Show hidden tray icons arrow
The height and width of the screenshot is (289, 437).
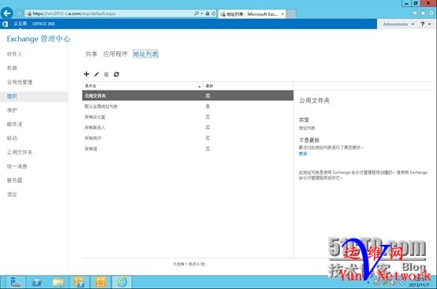pos(368,283)
